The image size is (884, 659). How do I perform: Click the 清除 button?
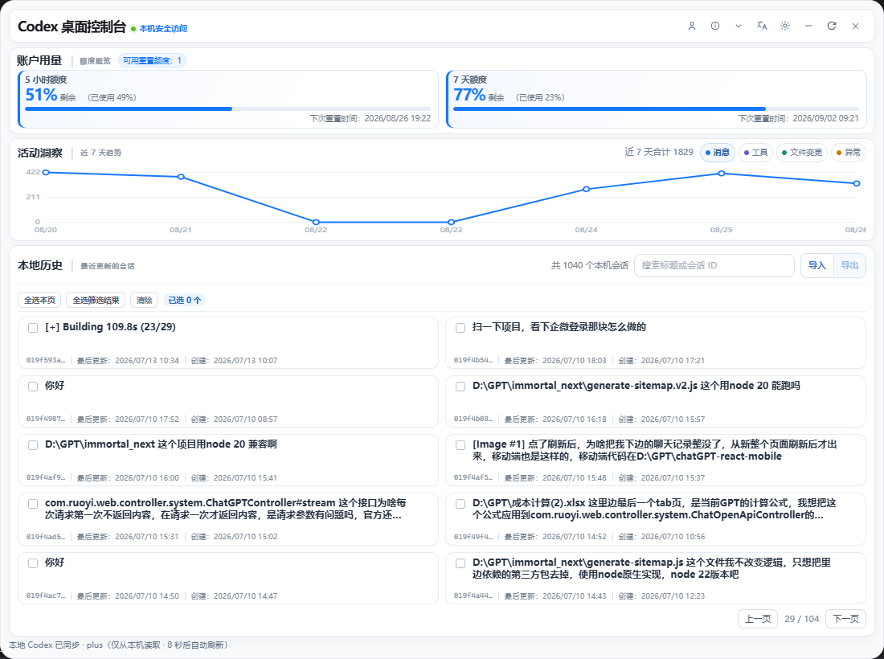point(145,300)
